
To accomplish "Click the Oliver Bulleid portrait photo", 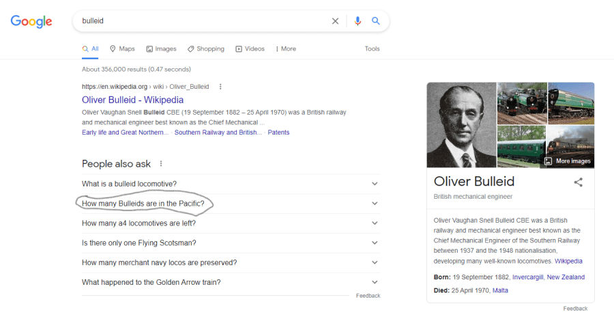I will tap(461, 125).
